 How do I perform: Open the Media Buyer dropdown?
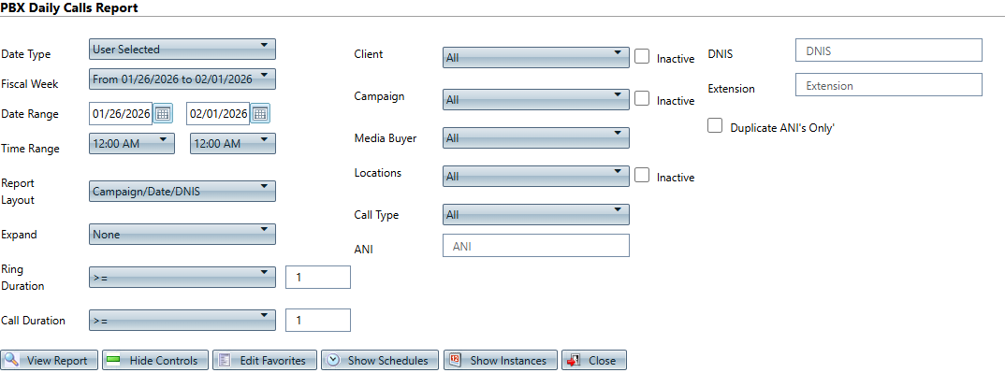click(535, 137)
